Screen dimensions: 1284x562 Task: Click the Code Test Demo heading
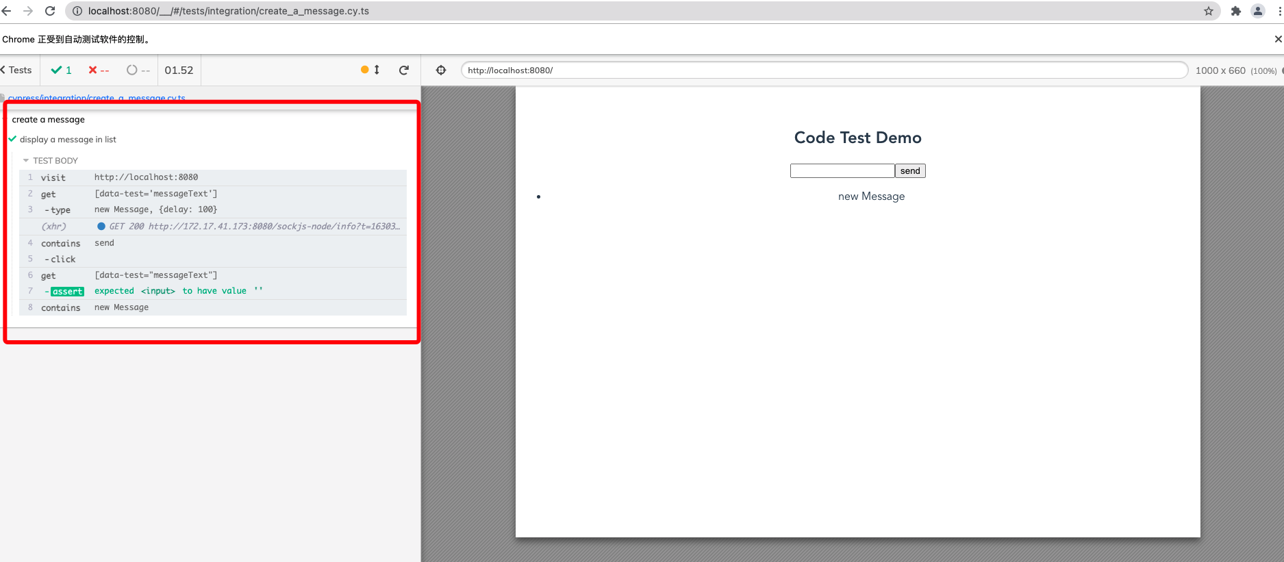tap(857, 138)
